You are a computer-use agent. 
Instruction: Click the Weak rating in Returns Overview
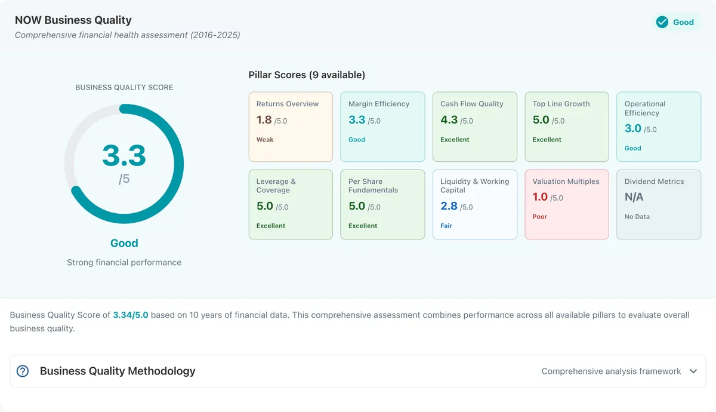pyautogui.click(x=265, y=140)
